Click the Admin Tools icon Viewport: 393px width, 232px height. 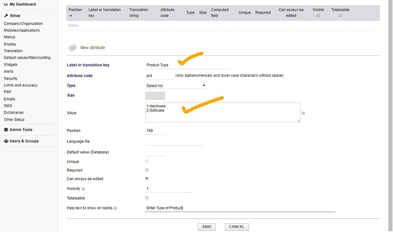click(x=6, y=130)
